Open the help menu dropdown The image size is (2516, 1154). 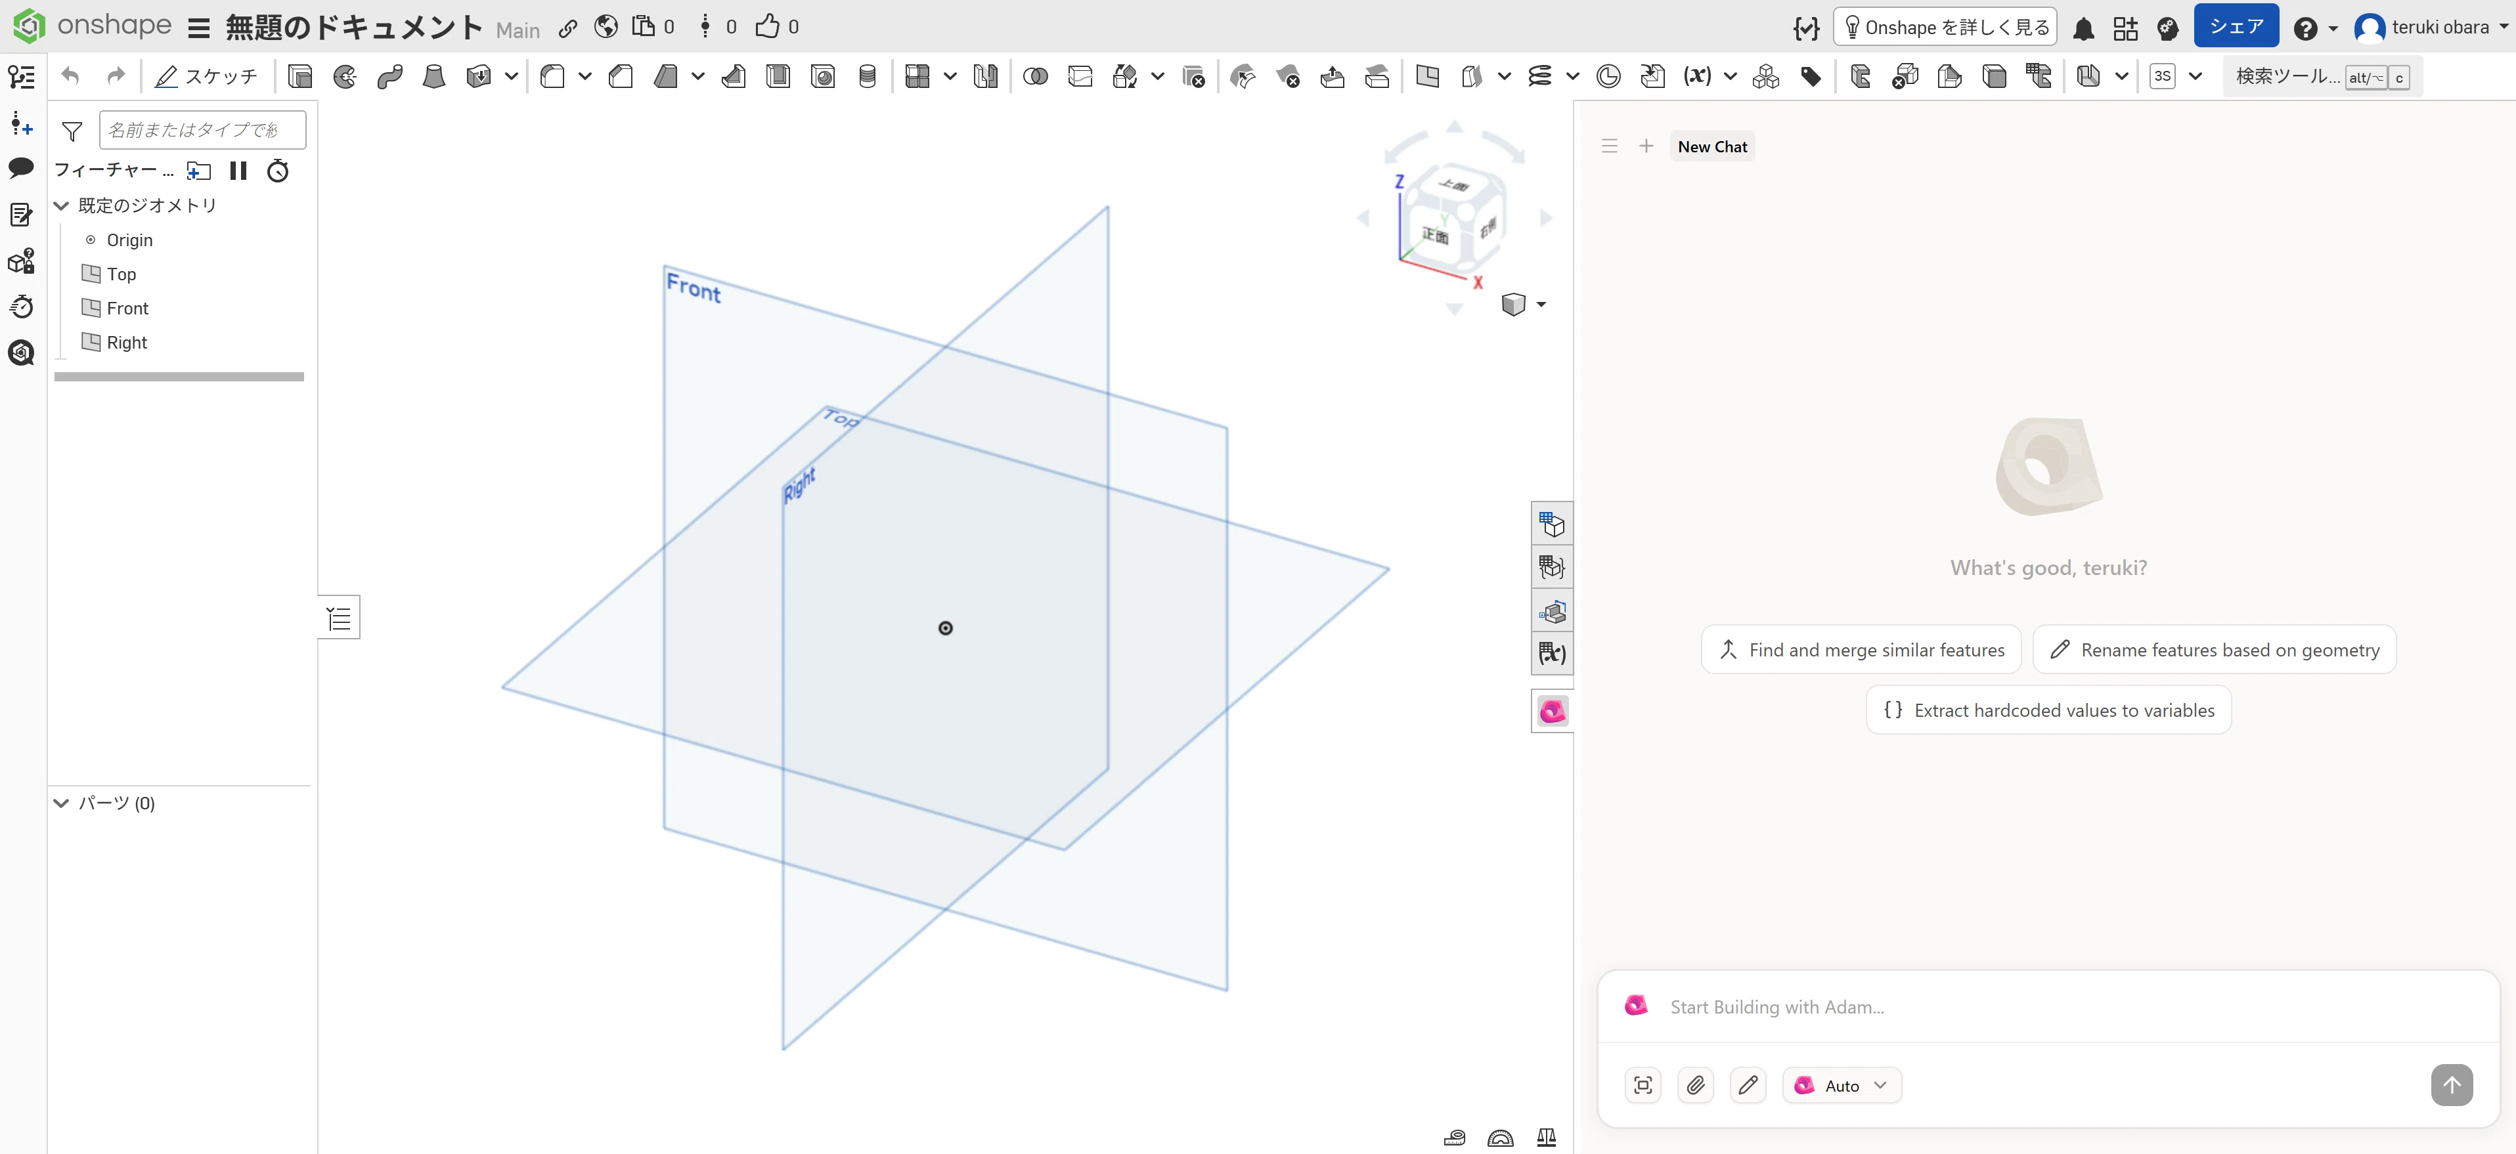pos(2315,28)
